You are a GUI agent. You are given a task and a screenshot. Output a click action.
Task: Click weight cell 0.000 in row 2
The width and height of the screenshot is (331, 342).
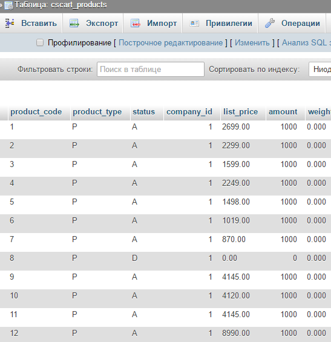coord(316,145)
